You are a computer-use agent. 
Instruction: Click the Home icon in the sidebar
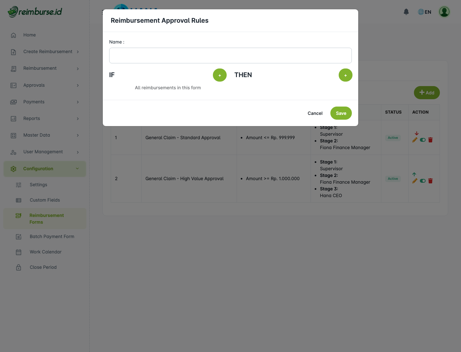(13, 35)
